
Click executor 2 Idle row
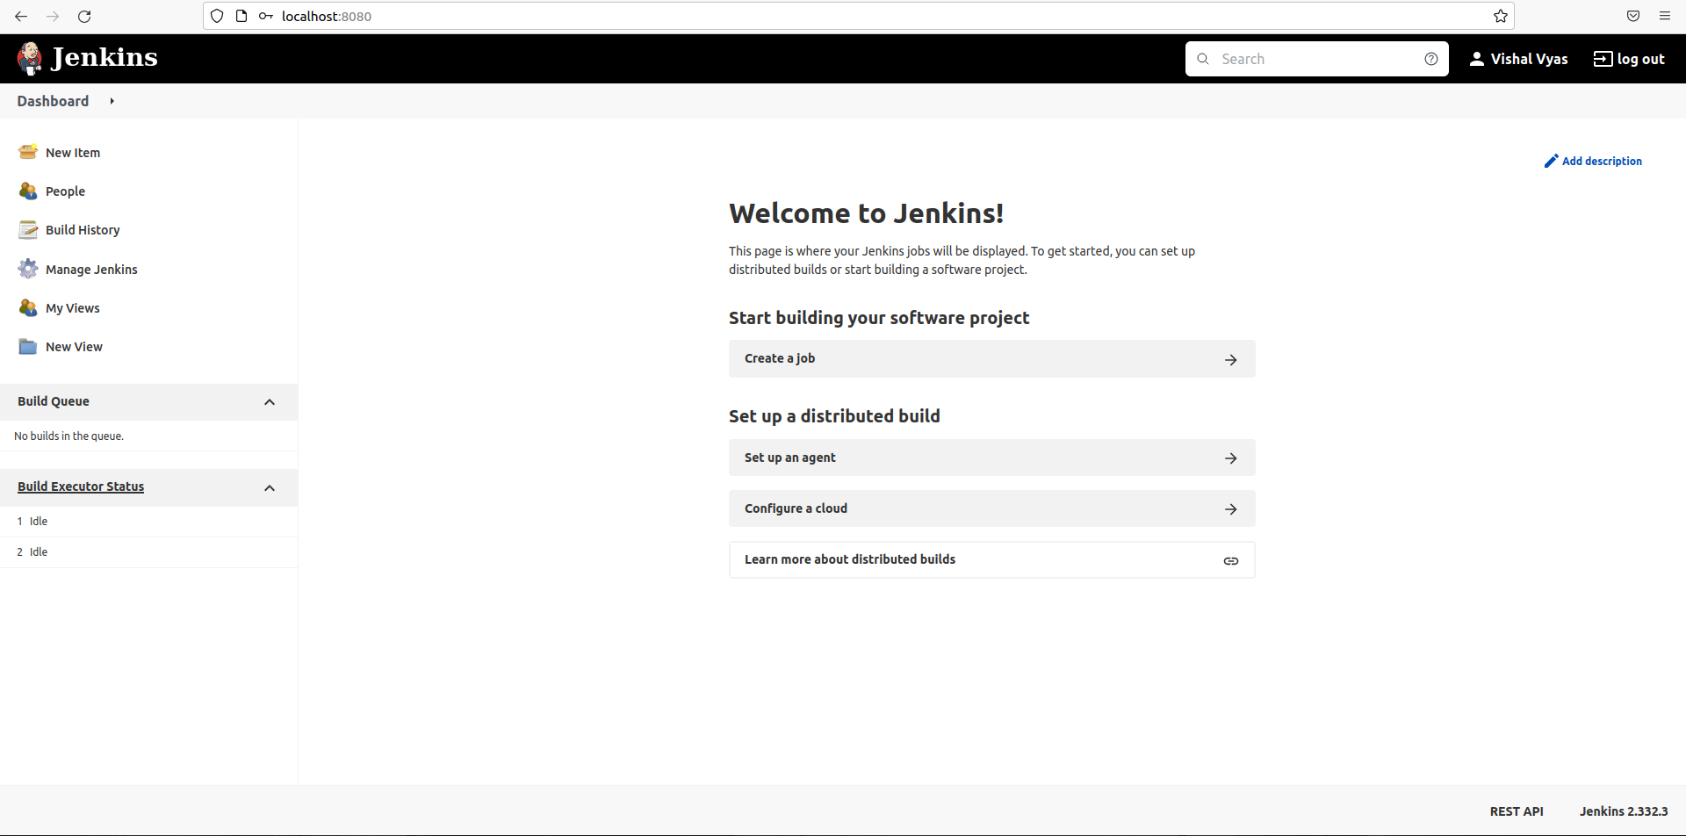pos(148,552)
